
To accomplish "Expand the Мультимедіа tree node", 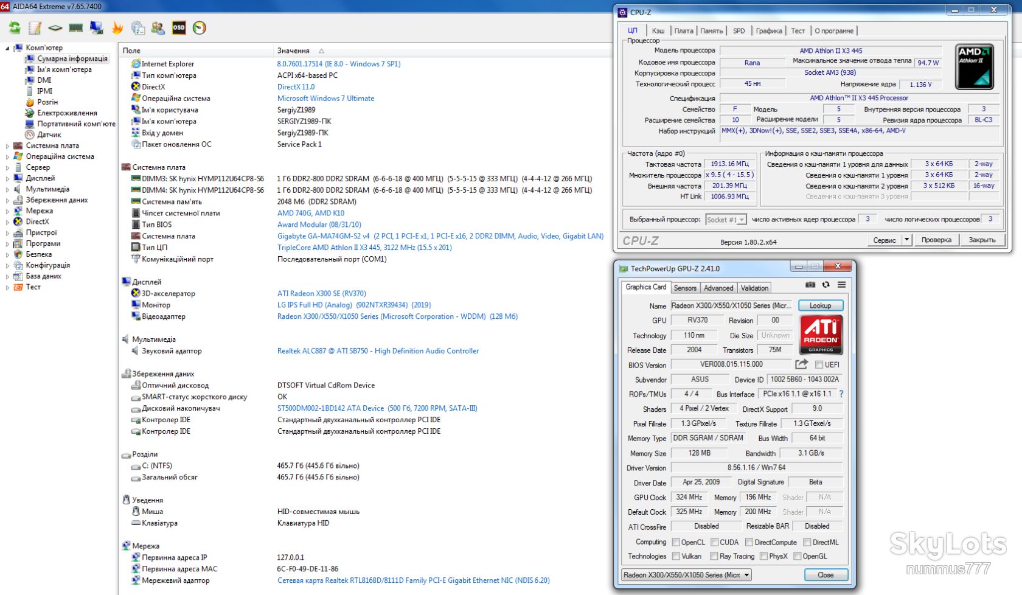I will 7,190.
